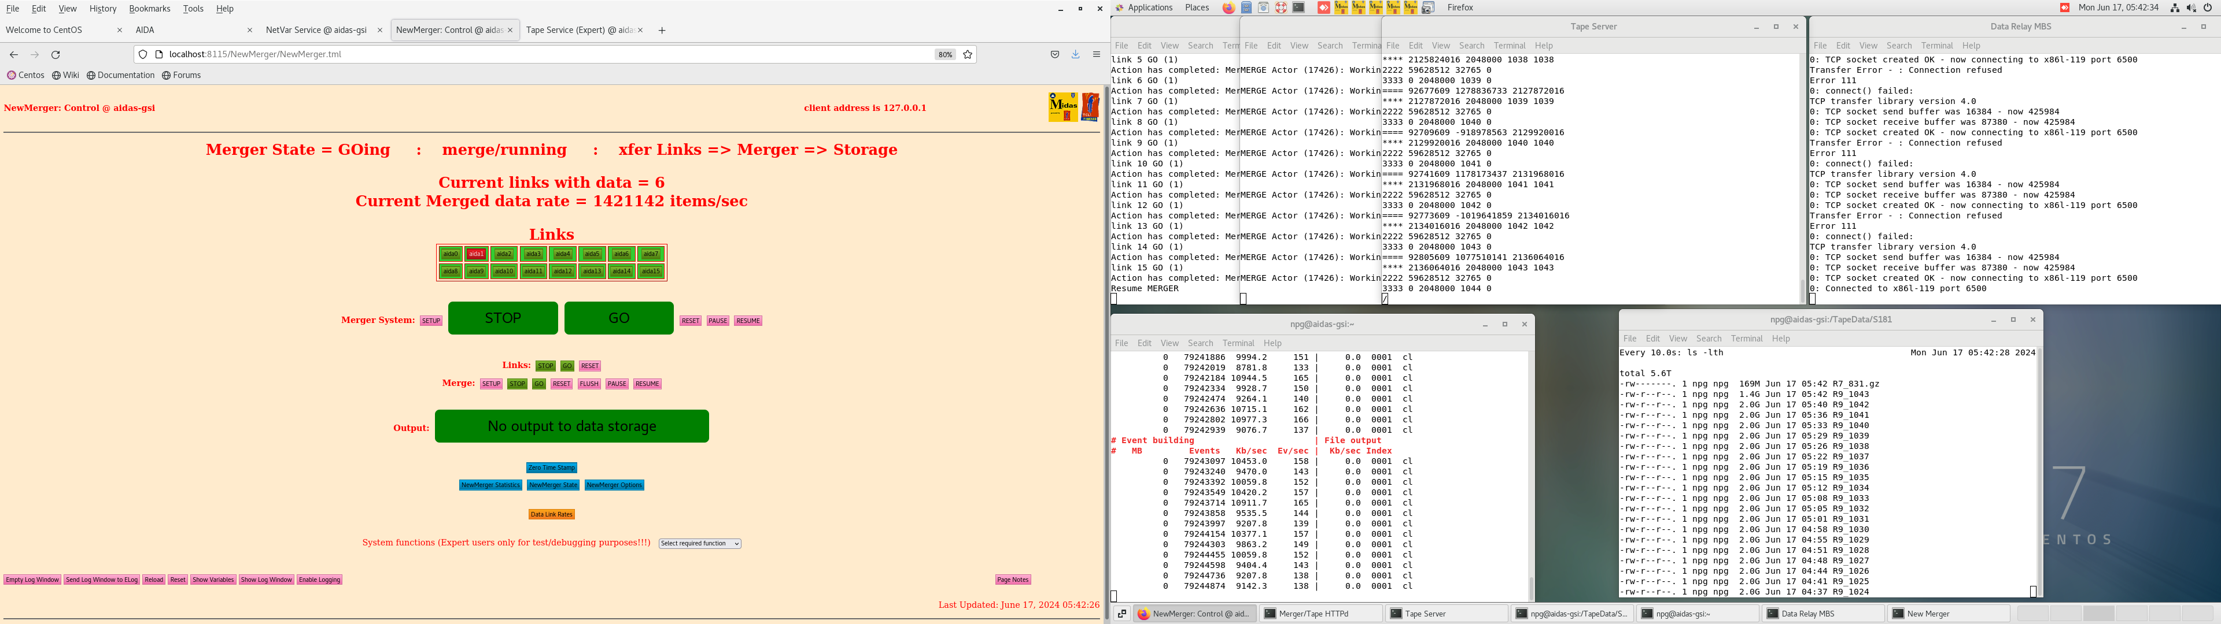Viewport: 2221px width, 624px height.
Task: Click the Data Link Rates button
Action: 551,515
